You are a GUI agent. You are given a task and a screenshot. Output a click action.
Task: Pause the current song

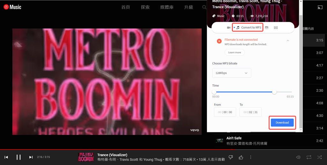click(x=19, y=157)
